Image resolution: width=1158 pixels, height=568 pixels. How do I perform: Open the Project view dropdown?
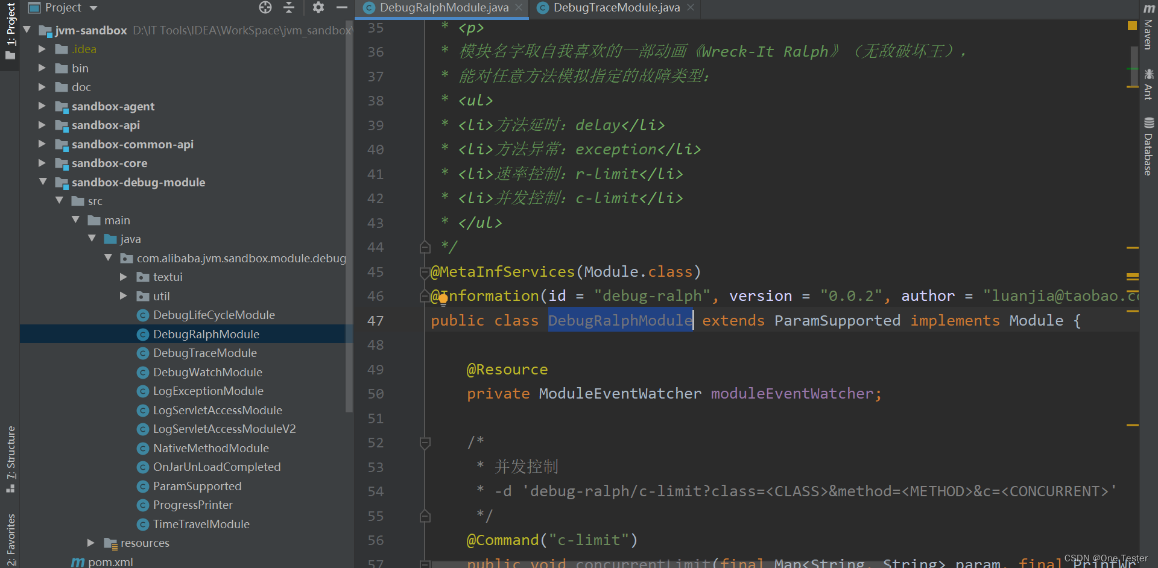coord(93,8)
